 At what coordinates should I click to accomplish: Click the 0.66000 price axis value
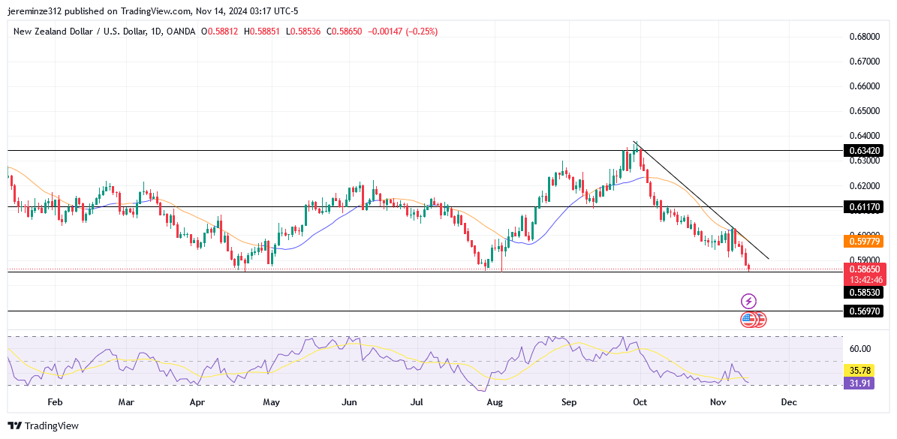tap(864, 86)
